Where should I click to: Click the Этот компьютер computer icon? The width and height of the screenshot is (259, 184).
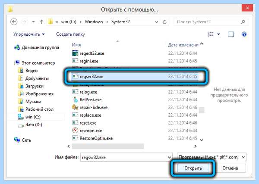(x=17, y=63)
